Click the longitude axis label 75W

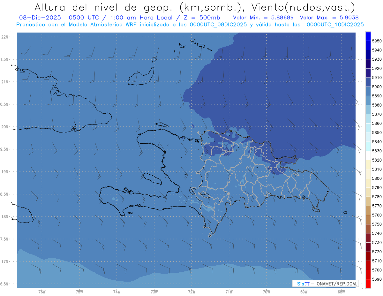79,292
